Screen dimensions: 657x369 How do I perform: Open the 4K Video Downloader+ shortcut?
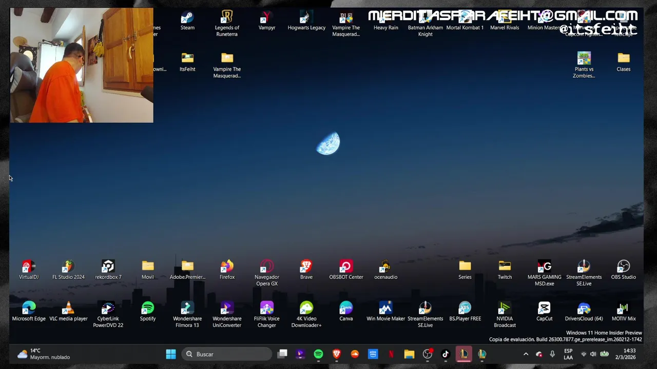[306, 315]
